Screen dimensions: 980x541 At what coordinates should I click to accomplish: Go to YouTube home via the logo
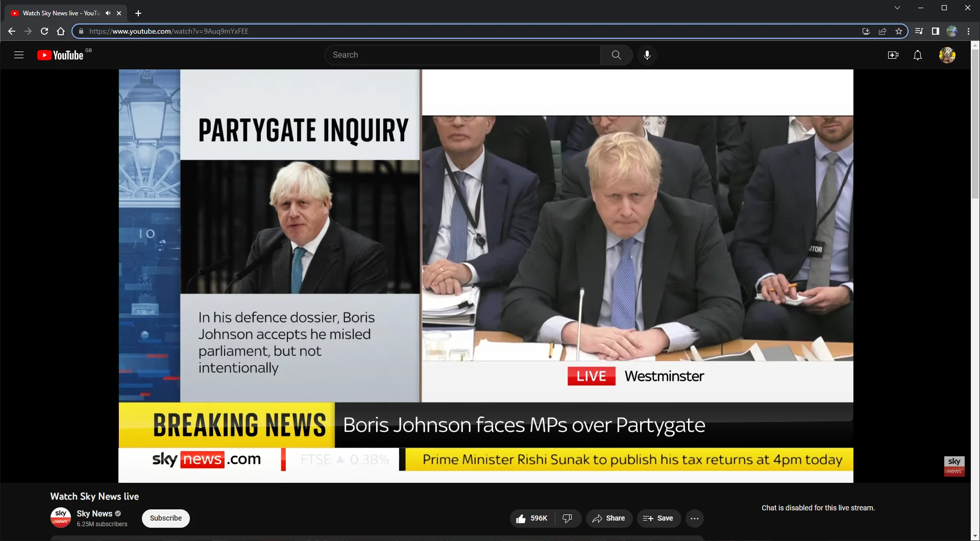click(x=60, y=55)
